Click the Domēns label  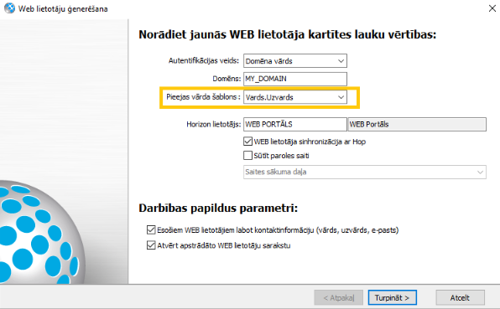227,79
